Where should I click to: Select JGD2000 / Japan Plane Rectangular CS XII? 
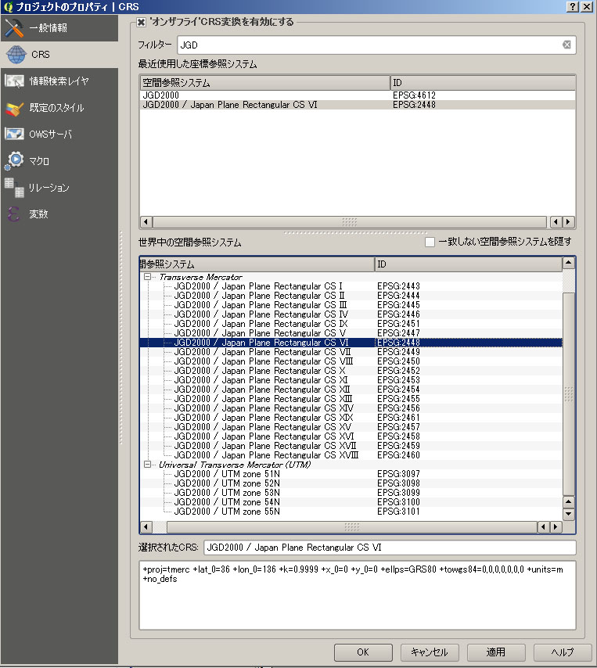(x=262, y=390)
